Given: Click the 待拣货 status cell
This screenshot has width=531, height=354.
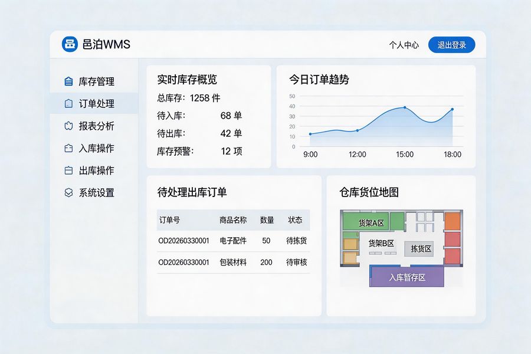Looking at the screenshot, I should [x=296, y=241].
